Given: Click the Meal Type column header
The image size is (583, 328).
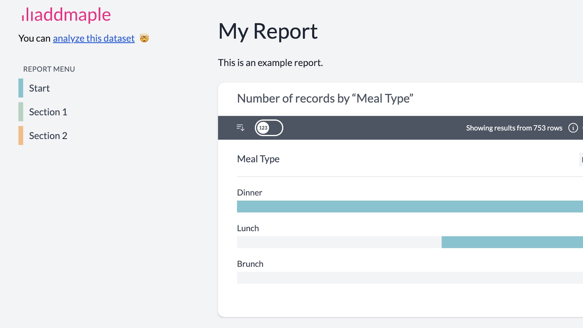Looking at the screenshot, I should point(258,159).
